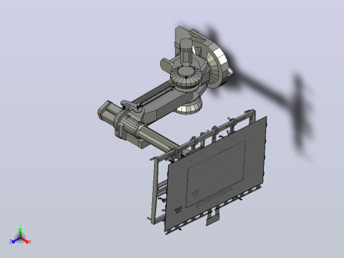
Task: Click the red X axis of the orientation triad
Action: (x=26, y=241)
